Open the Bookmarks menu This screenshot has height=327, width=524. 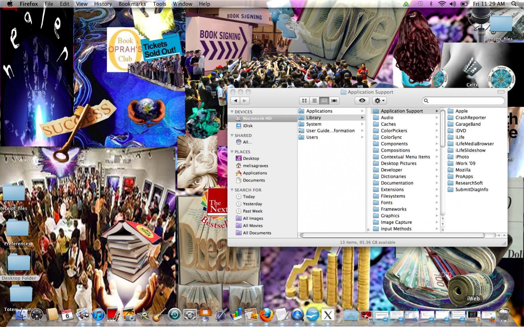(132, 4)
